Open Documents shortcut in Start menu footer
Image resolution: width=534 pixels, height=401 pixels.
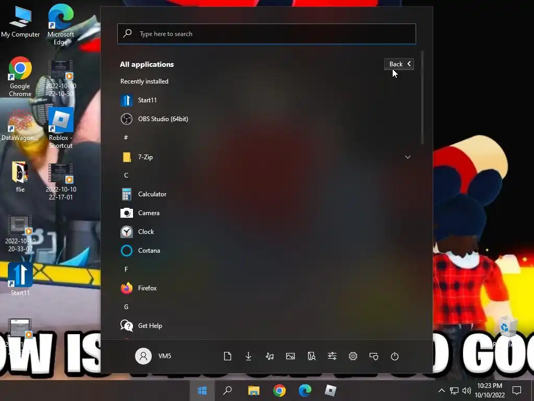(227, 356)
